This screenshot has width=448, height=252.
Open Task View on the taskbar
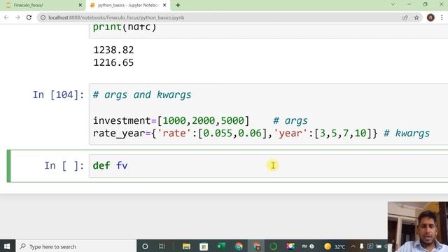(x=162, y=246)
